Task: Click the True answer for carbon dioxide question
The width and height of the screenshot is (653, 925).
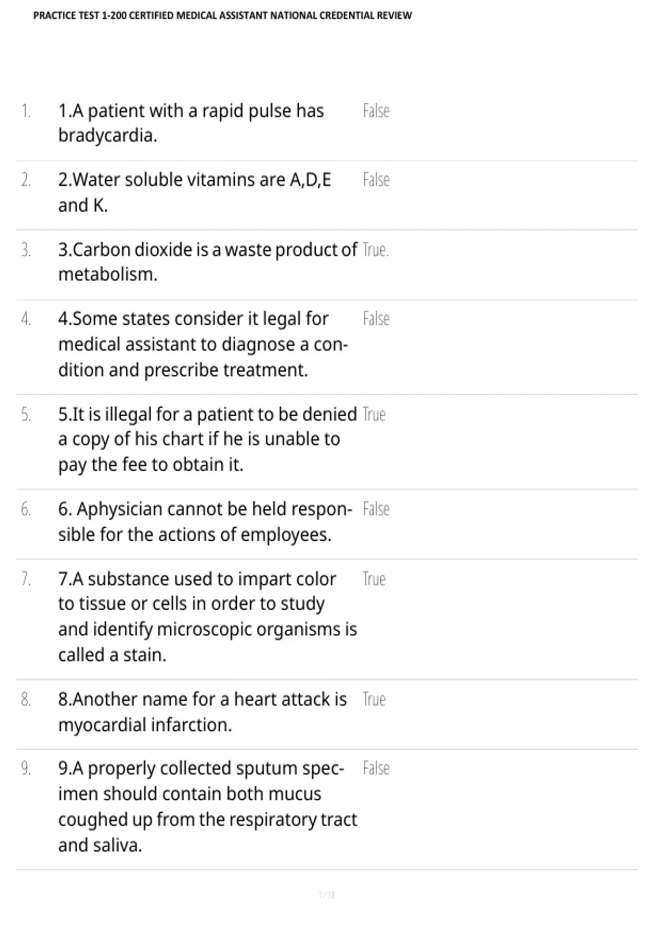Action: tap(375, 250)
